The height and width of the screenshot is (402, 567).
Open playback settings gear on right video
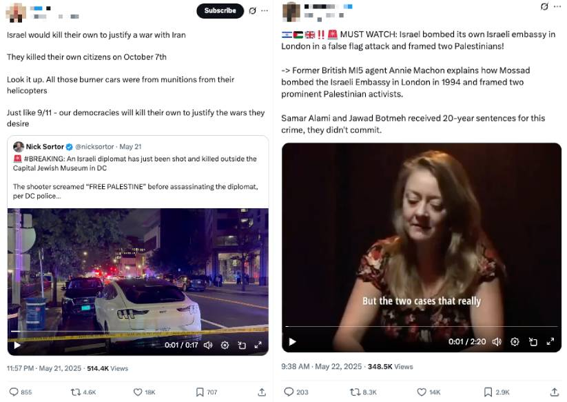click(x=515, y=341)
